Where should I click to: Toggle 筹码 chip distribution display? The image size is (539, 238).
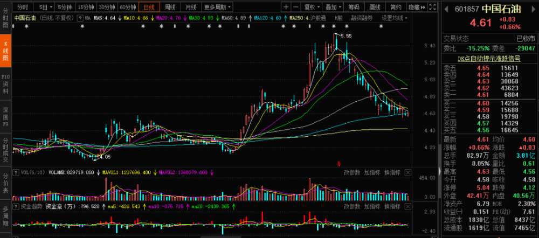(x=354, y=7)
